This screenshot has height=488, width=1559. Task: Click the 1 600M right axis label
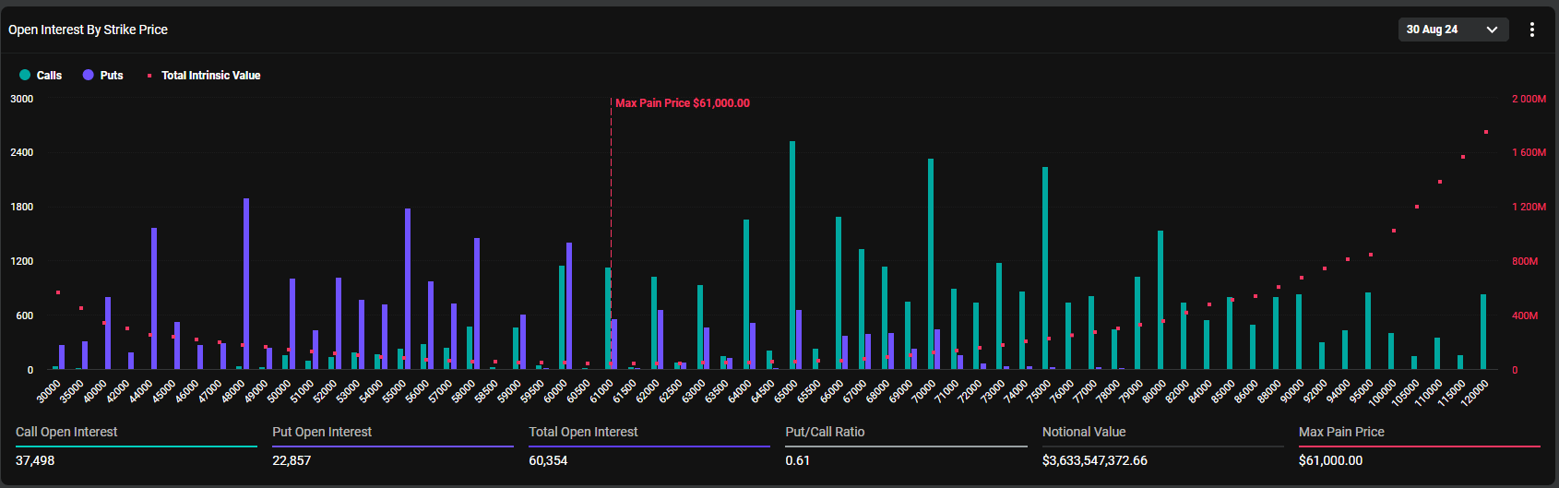pyautogui.click(x=1529, y=153)
